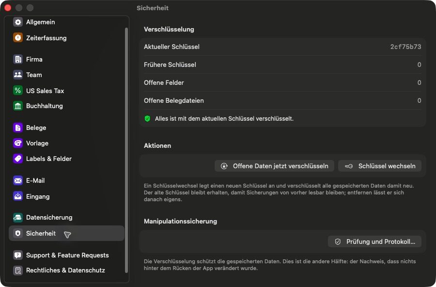
Task: Click the Firma building icon
Action: pos(18,59)
